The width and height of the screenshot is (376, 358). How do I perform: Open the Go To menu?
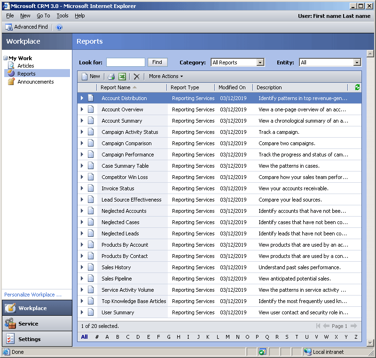[x=43, y=16]
